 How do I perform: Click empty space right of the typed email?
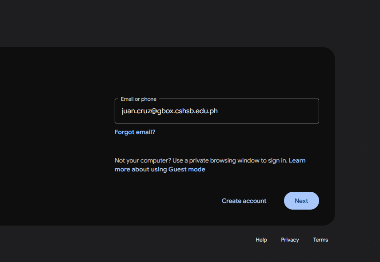(x=271, y=111)
